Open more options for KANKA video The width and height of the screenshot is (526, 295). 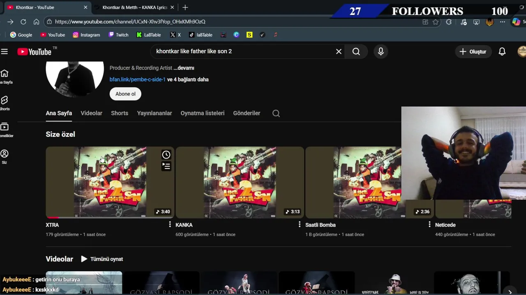click(300, 225)
